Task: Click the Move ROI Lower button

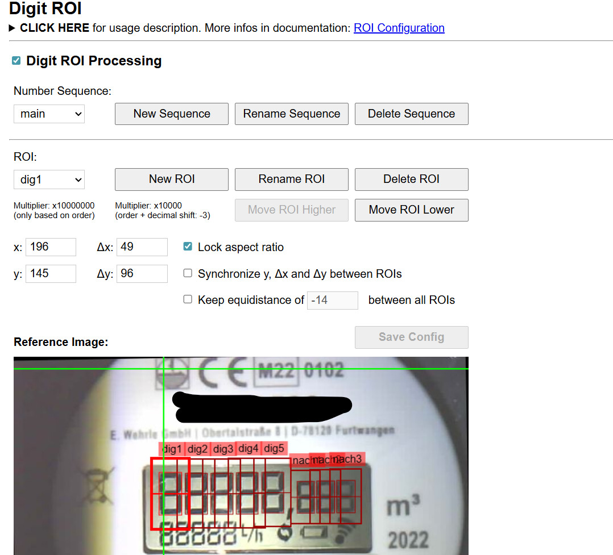Action: pos(411,210)
